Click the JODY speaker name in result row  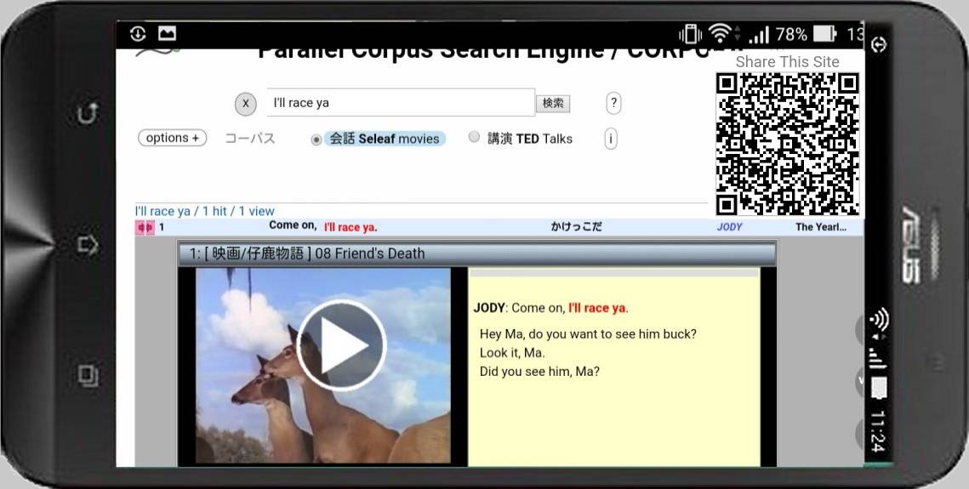coord(729,227)
